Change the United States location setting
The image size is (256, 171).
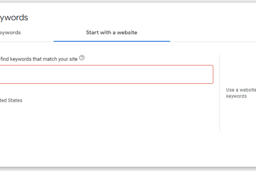tap(11, 100)
